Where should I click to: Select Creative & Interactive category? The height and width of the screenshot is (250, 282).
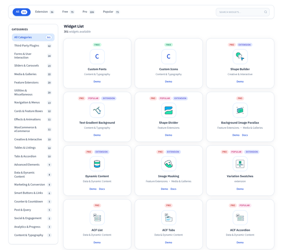pos(33,140)
